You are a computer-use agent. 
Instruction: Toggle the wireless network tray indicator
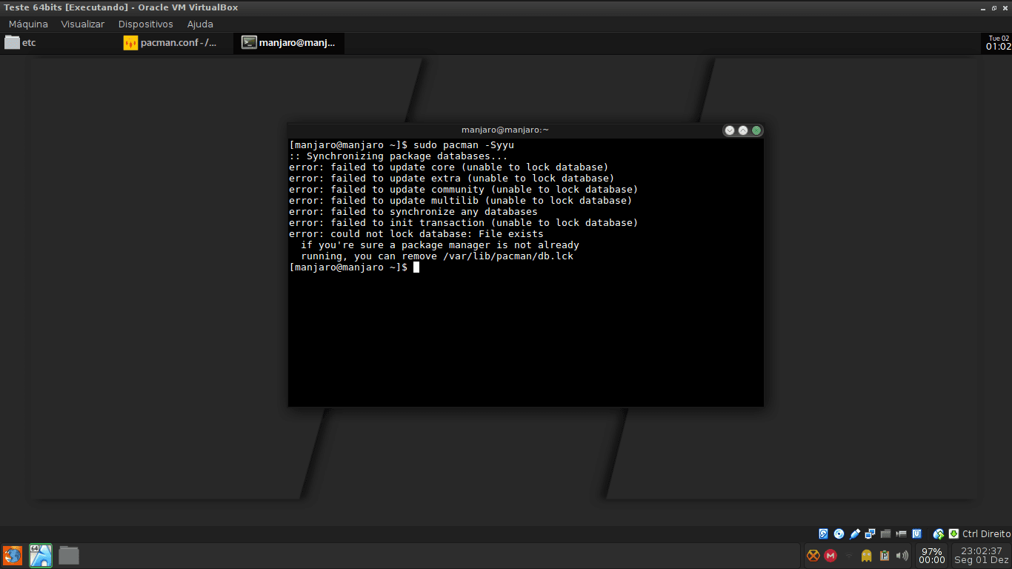[849, 555]
